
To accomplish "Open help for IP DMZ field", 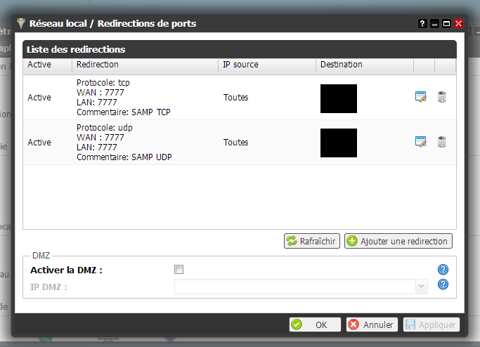I will 443,284.
